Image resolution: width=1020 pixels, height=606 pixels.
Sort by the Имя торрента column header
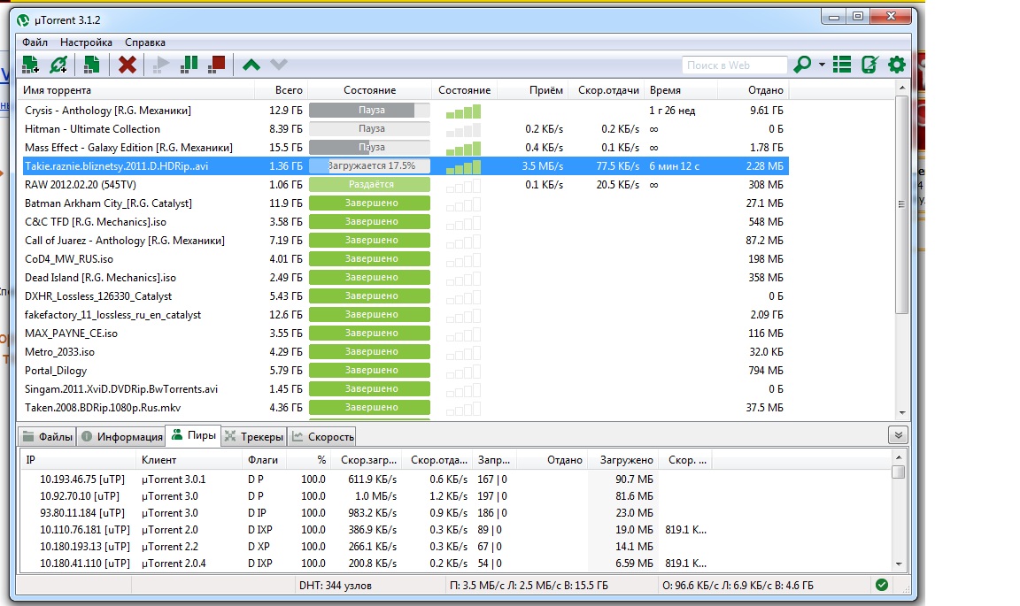(x=136, y=89)
